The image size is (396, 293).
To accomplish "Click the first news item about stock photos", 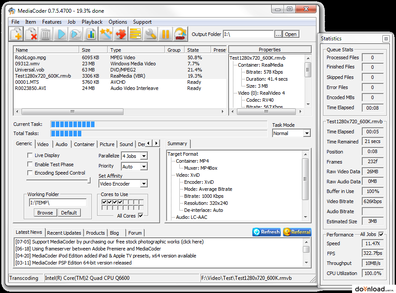I will [x=109, y=242].
